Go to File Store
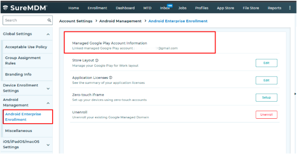The image size is (297, 157). point(251,8)
